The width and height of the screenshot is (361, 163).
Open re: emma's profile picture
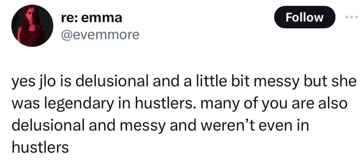coord(32,26)
